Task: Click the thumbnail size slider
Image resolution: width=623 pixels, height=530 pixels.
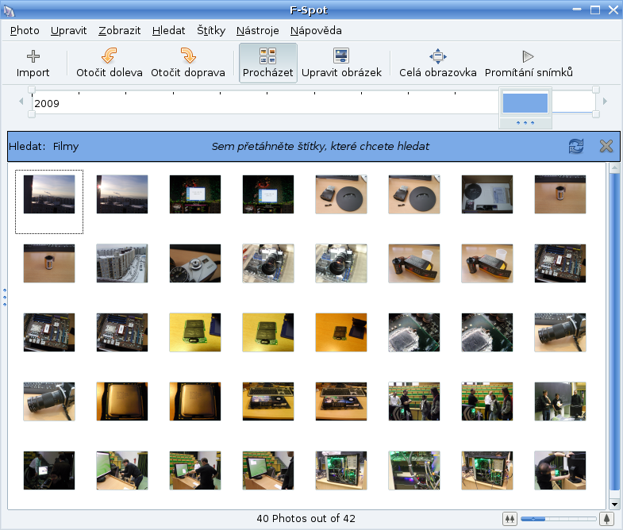Action: [x=558, y=519]
